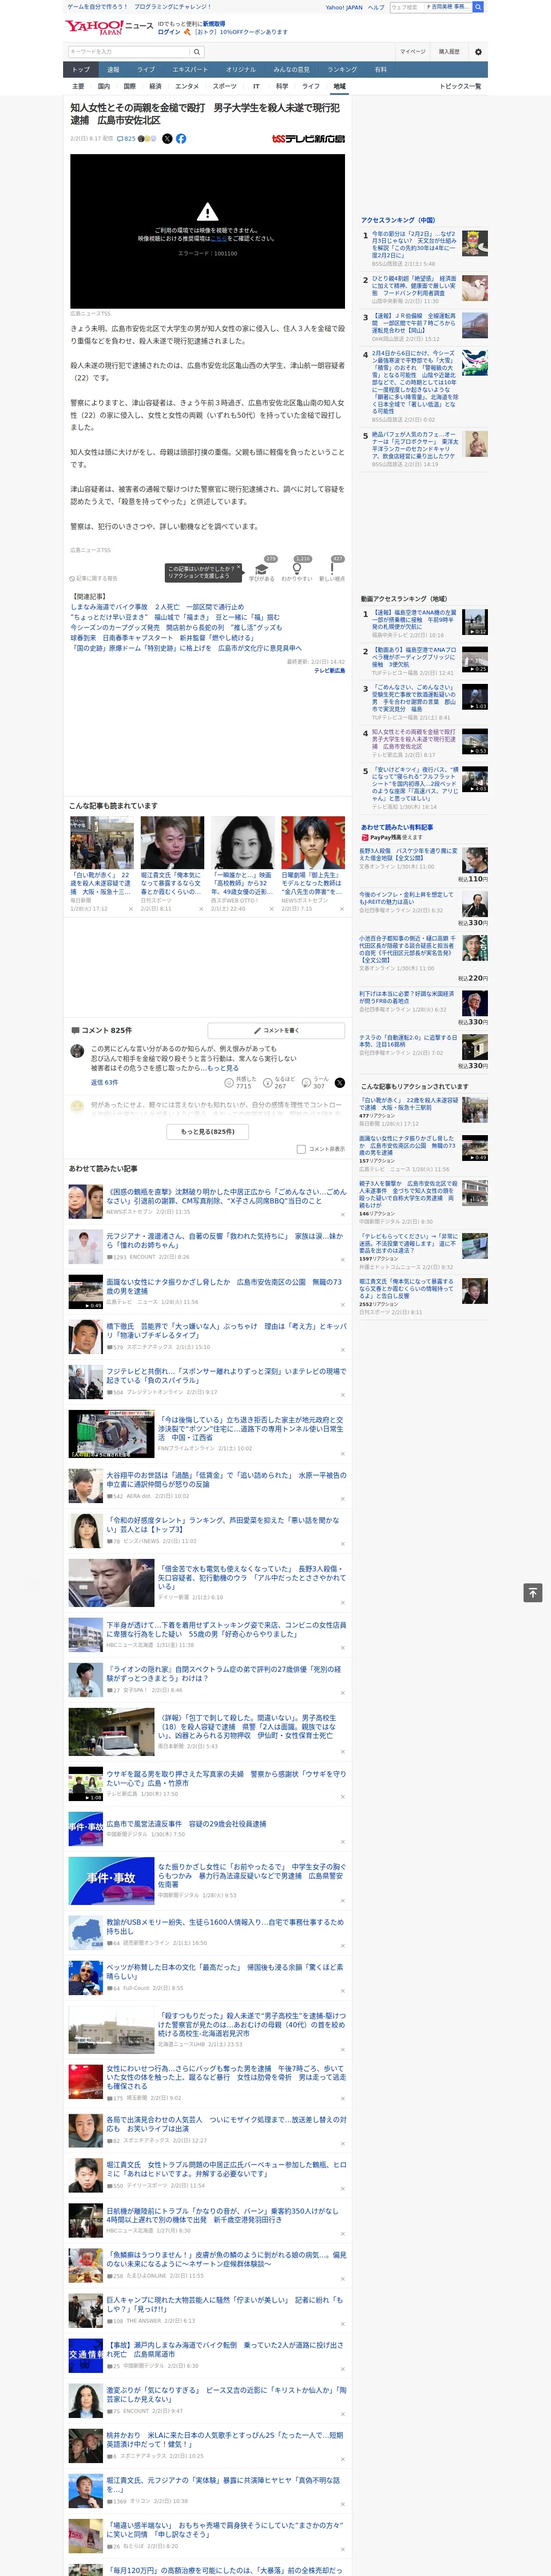
Task: Open テスラの「自動運転2.0」paid article
Action: [x=408, y=1041]
